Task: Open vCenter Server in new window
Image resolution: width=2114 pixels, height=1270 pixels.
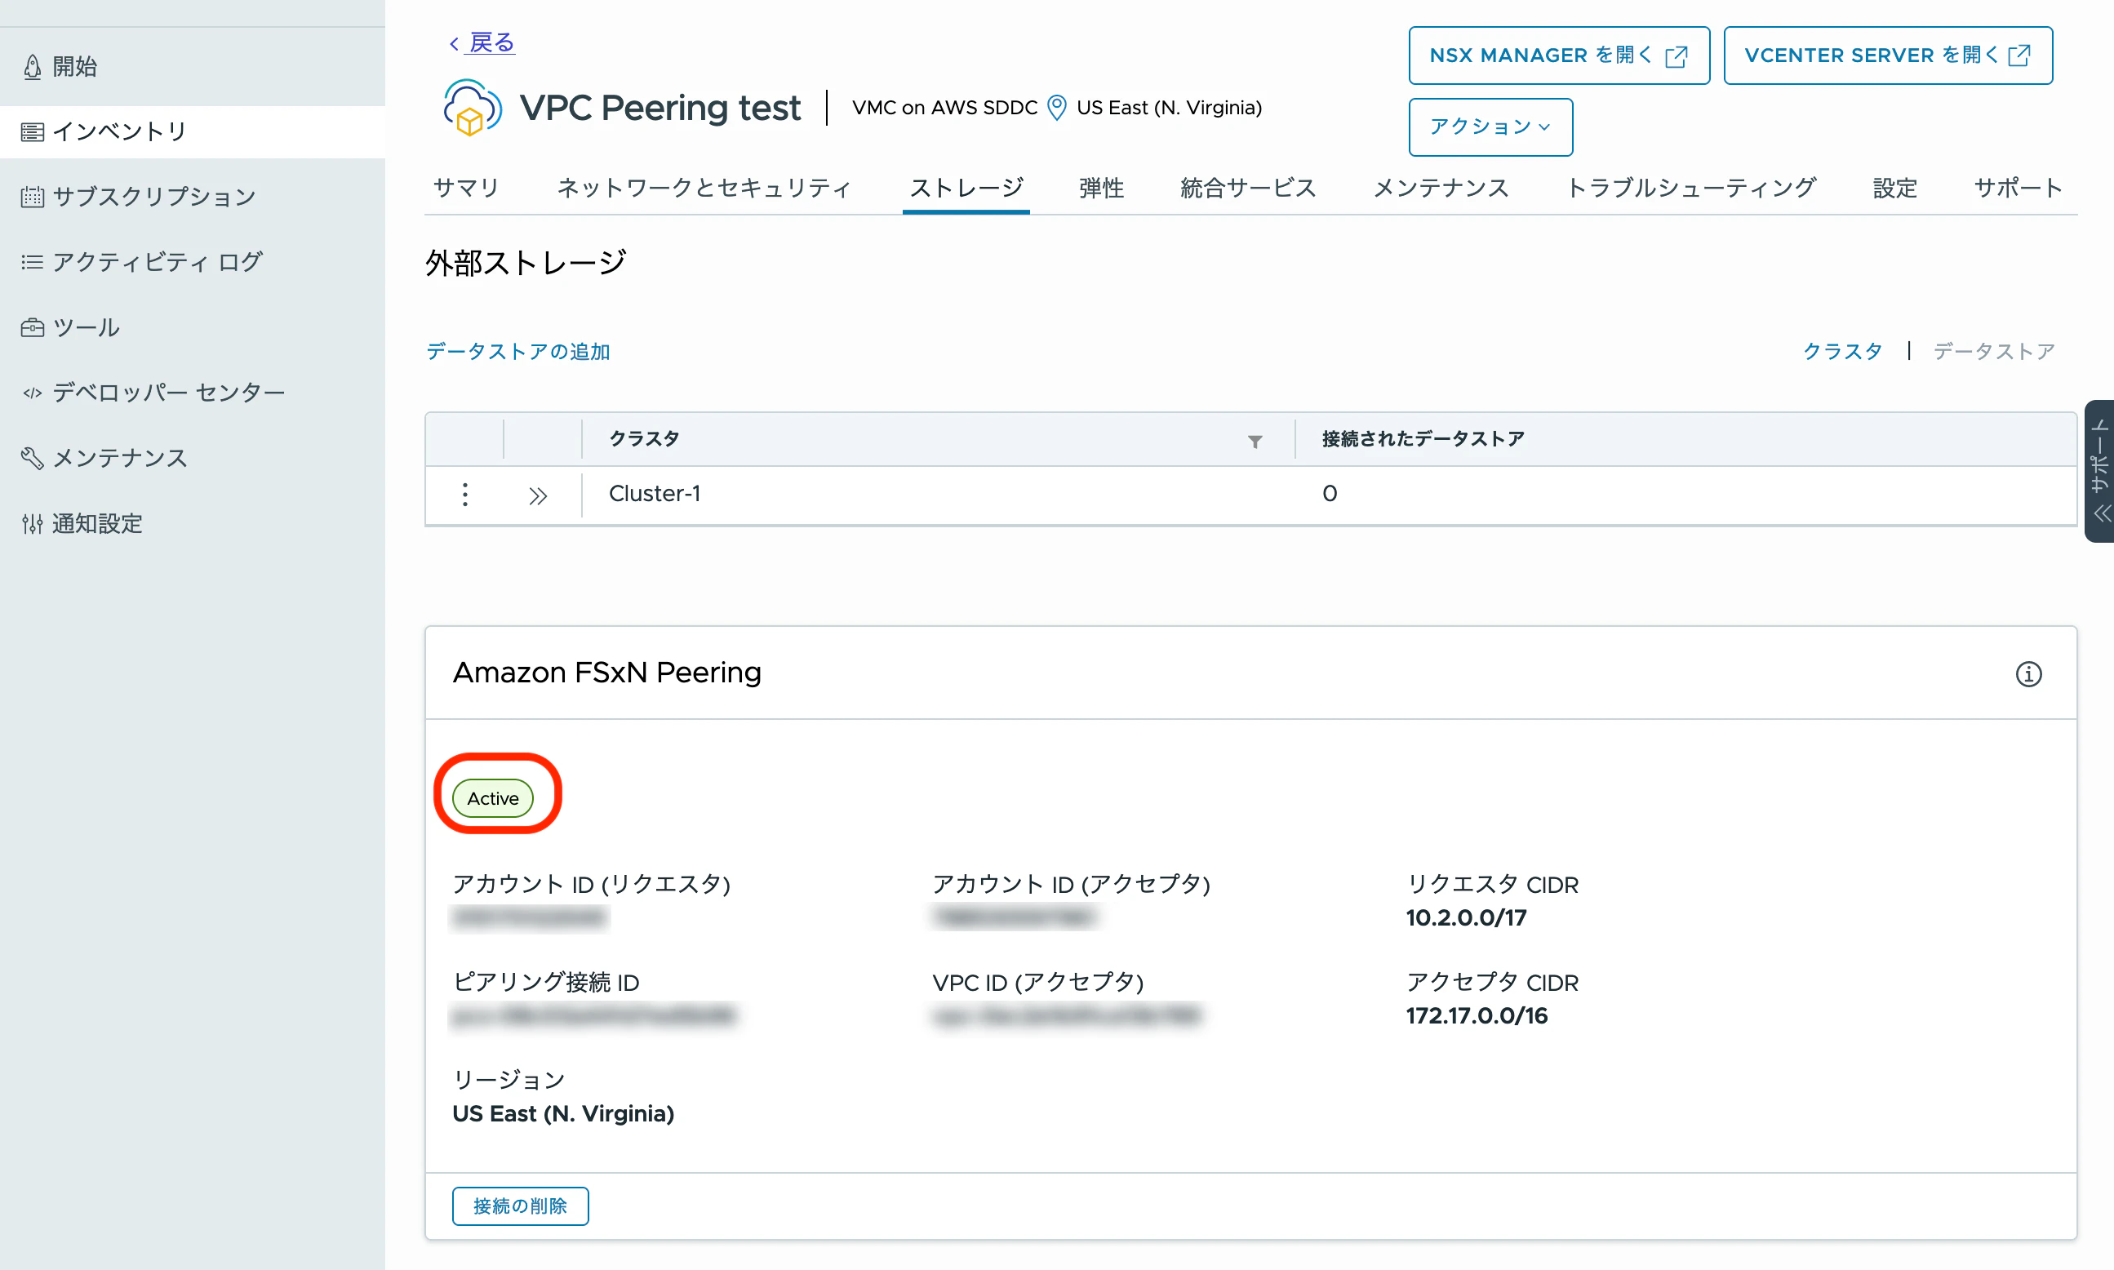Action: (x=1887, y=56)
